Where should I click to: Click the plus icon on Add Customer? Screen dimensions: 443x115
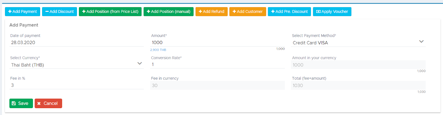[234, 12]
